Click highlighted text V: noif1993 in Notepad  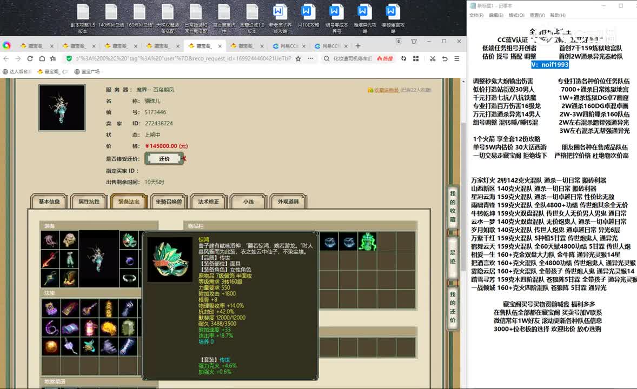(x=549, y=64)
